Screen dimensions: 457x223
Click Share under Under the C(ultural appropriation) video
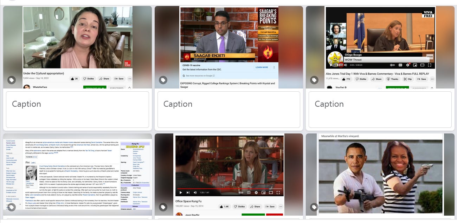(x=104, y=79)
